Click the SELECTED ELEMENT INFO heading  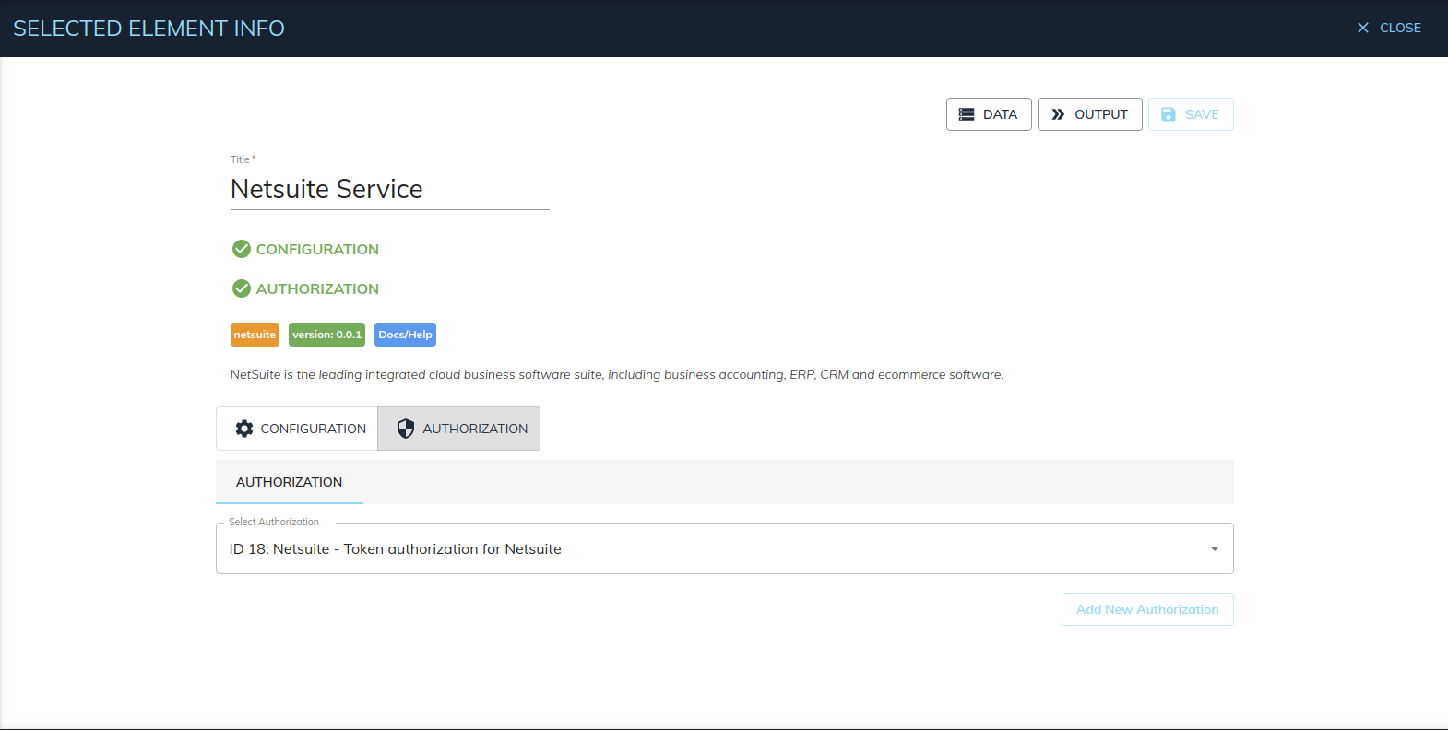pyautogui.click(x=148, y=29)
